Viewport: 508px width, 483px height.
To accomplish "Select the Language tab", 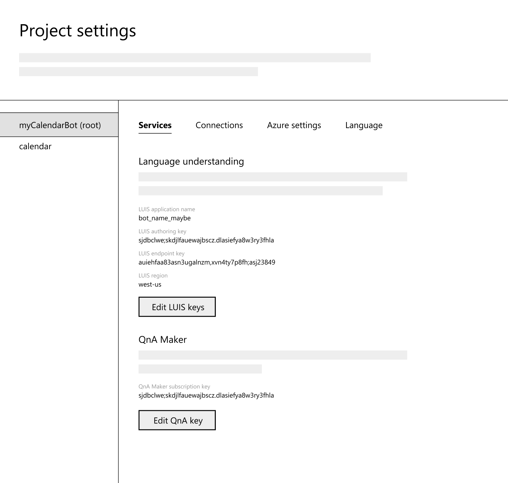I will (363, 125).
